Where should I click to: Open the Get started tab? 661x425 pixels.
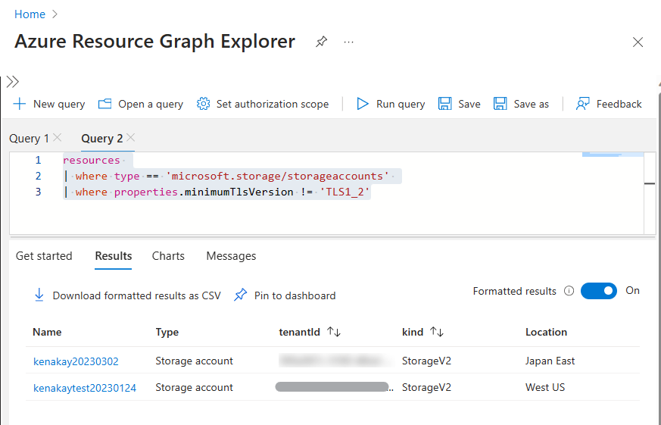pyautogui.click(x=44, y=256)
